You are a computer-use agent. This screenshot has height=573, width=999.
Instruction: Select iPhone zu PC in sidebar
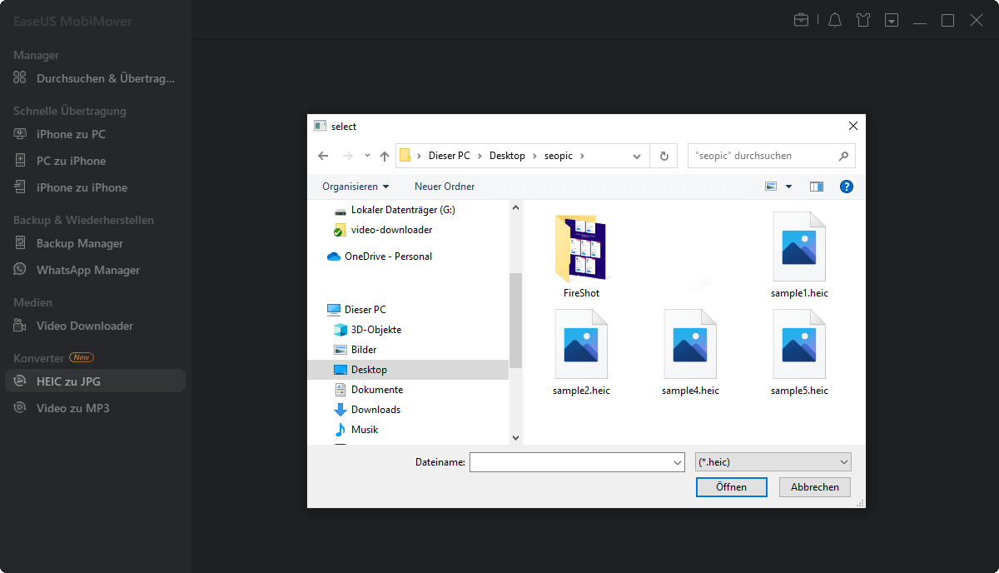tap(96, 134)
